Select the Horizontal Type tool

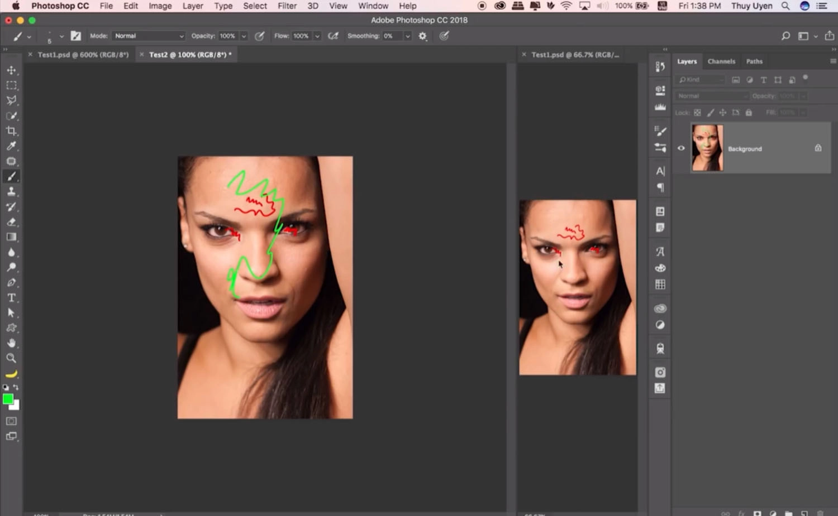11,298
